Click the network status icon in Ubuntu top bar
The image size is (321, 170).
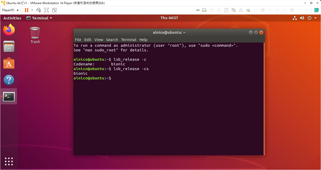pyautogui.click(x=295, y=18)
